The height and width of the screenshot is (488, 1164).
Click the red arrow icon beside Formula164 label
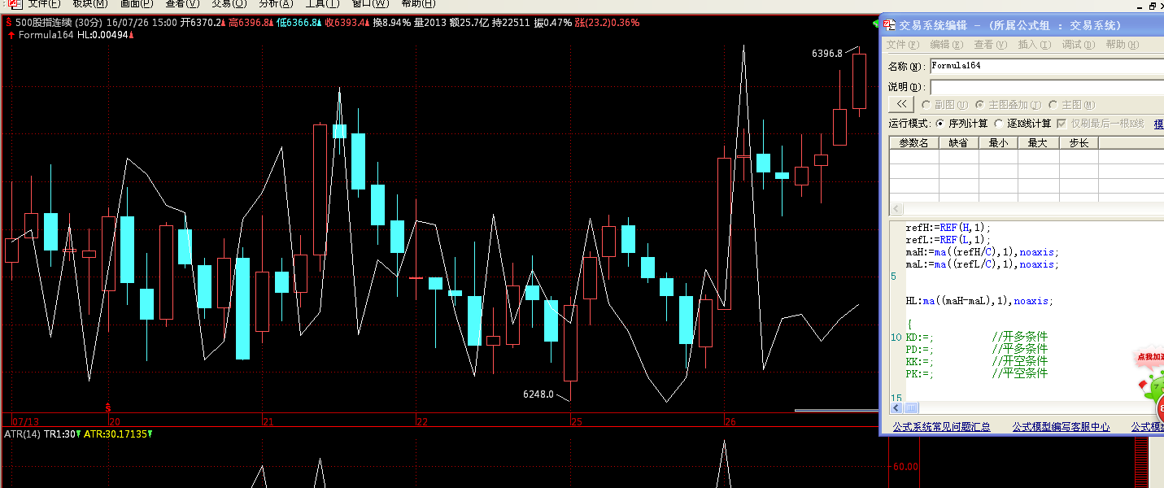(10, 36)
